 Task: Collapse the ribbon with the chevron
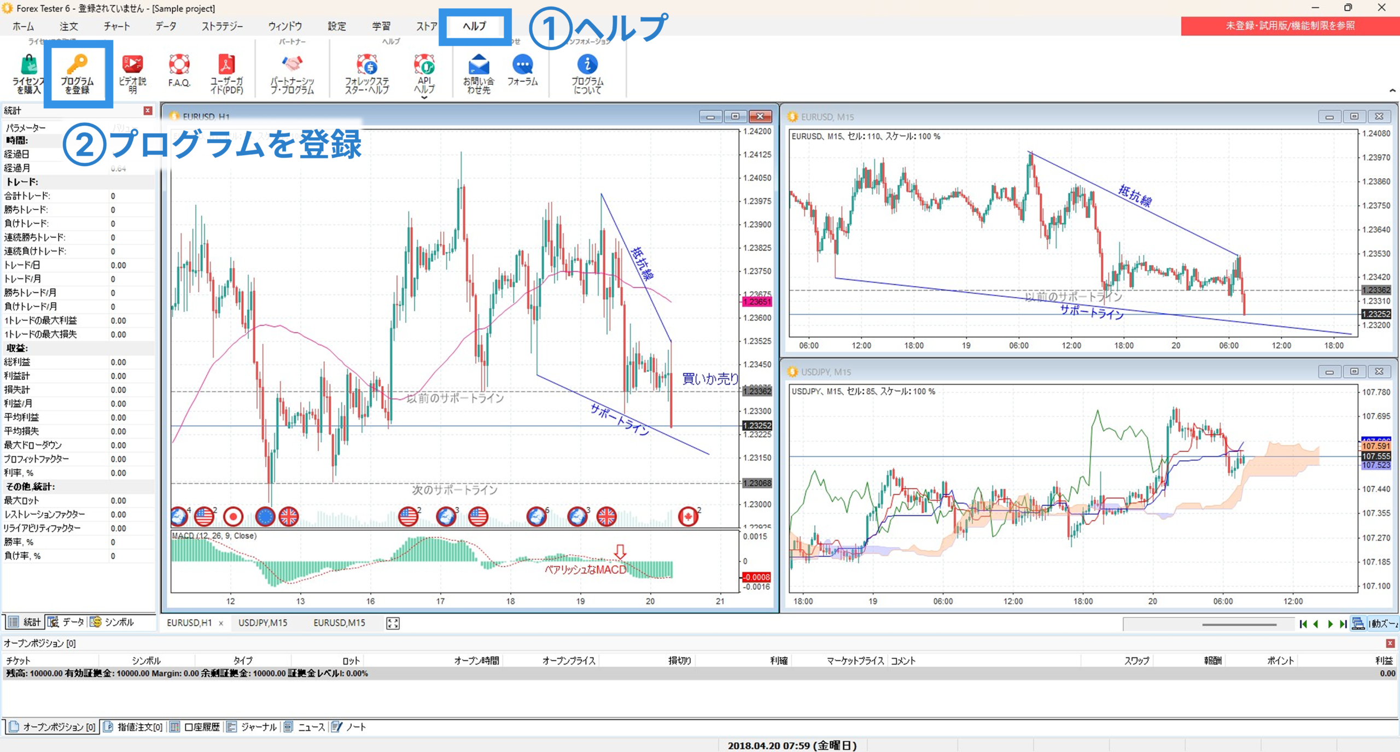pyautogui.click(x=1392, y=90)
